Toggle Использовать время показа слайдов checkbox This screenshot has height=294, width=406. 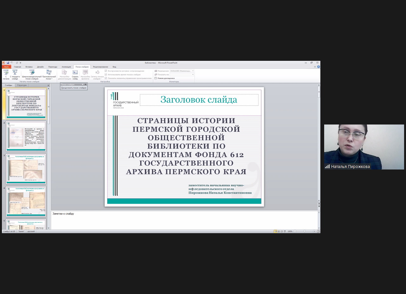106,74
